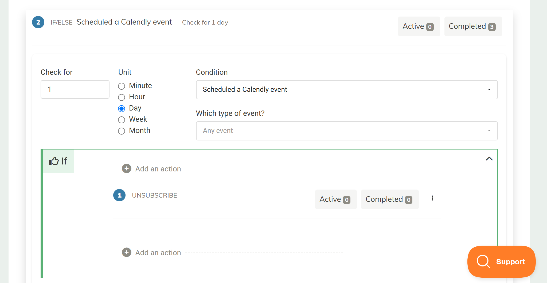Open the orange Support chat bubble

(x=501, y=262)
